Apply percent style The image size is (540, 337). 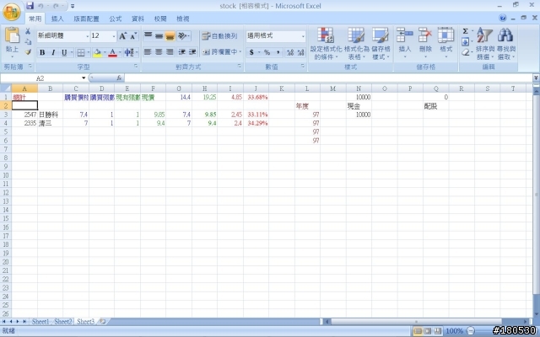pyautogui.click(x=267, y=52)
